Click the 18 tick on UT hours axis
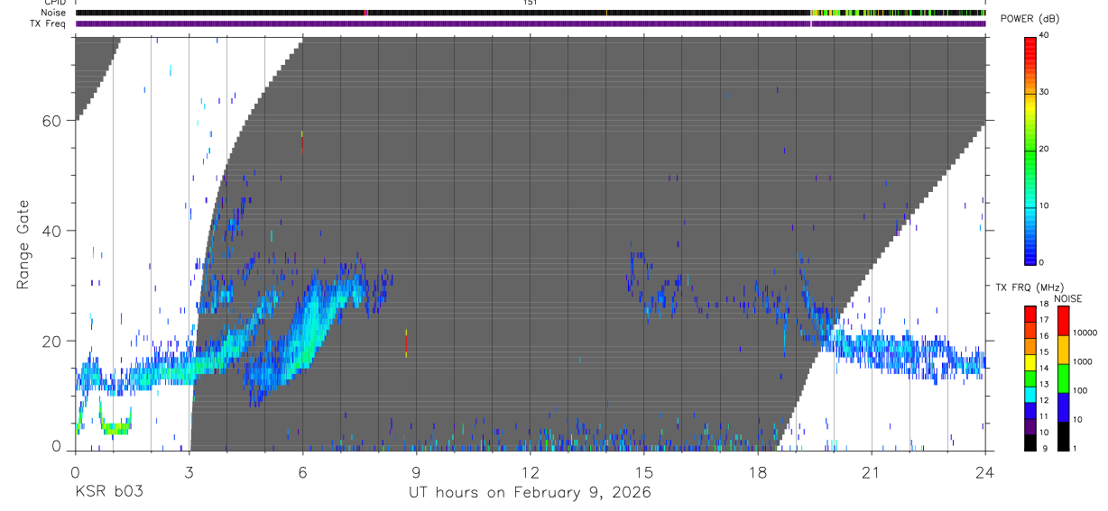1108x511 pixels. pyautogui.click(x=758, y=472)
